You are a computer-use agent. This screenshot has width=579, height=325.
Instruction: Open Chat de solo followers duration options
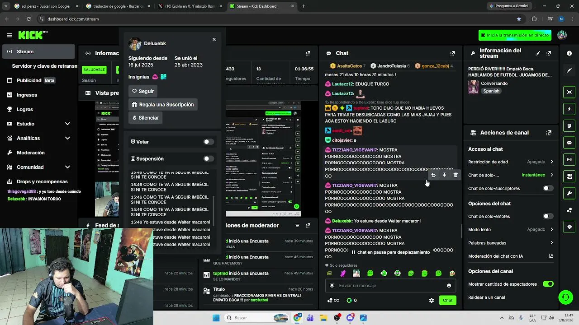coord(511,175)
